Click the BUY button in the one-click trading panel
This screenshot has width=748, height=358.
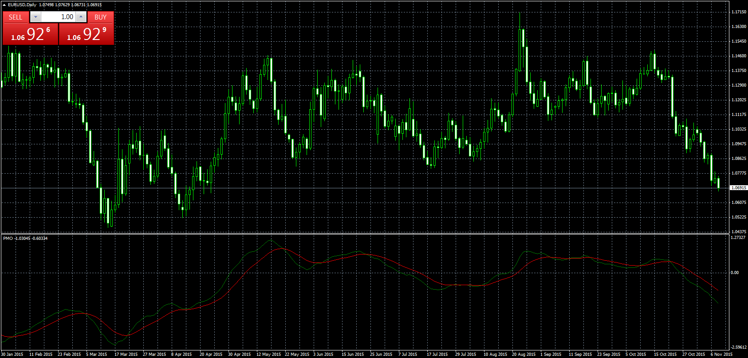tap(101, 17)
